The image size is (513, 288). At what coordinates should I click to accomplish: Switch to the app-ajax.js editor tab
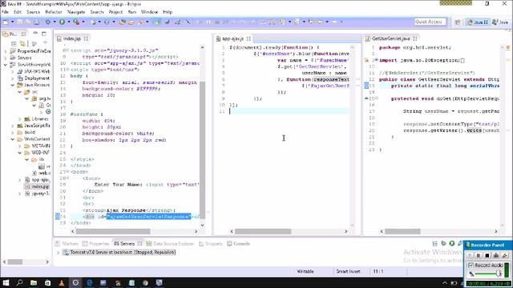point(232,38)
